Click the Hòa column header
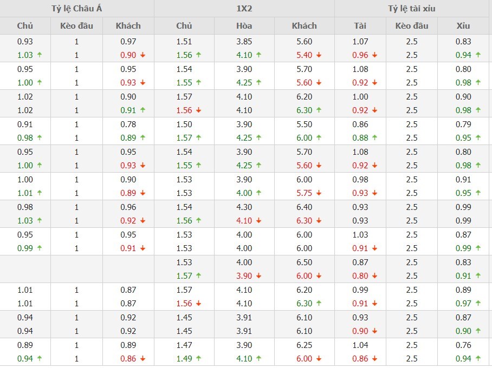 [x=244, y=25]
